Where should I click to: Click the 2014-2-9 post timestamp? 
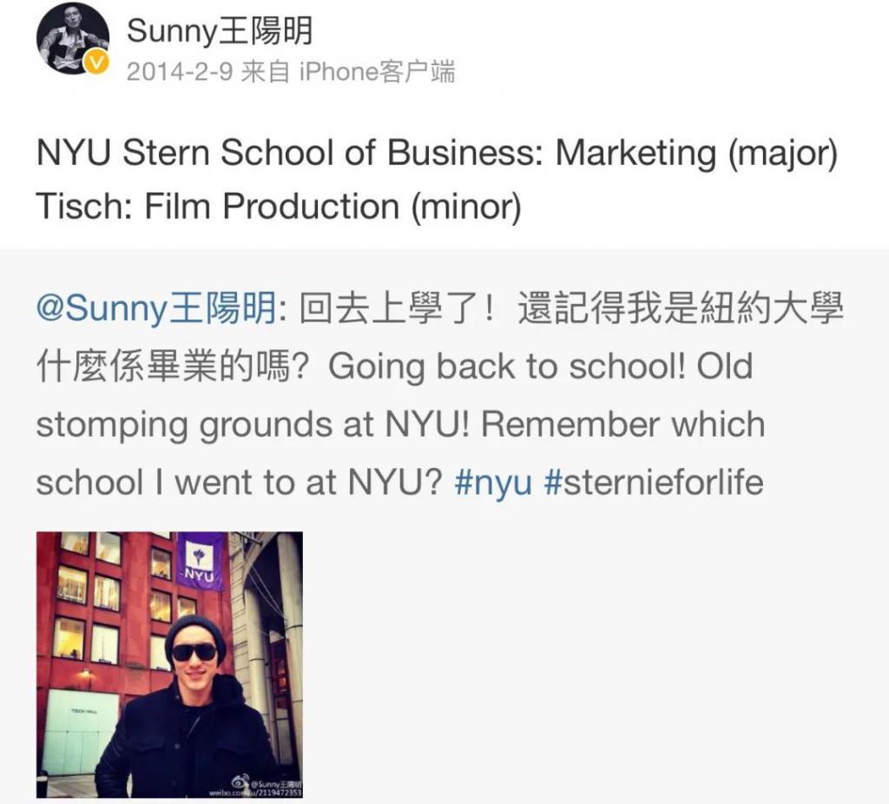178,72
